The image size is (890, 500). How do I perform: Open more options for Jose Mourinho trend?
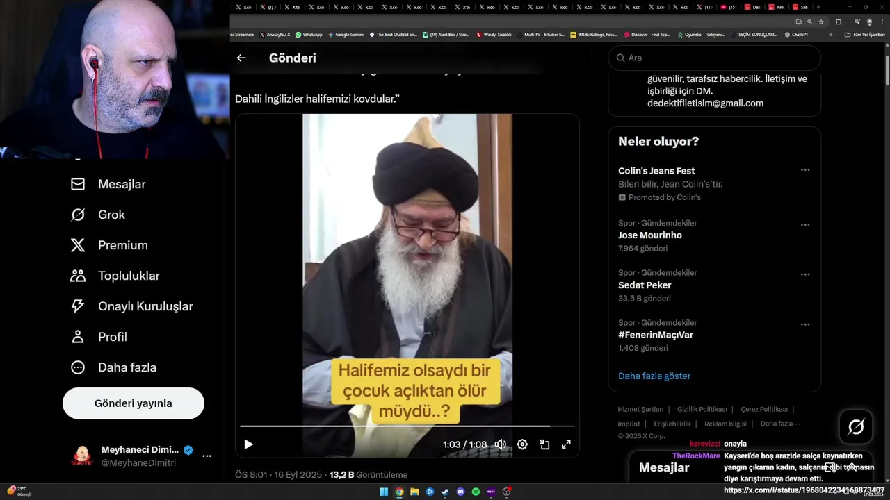(805, 225)
